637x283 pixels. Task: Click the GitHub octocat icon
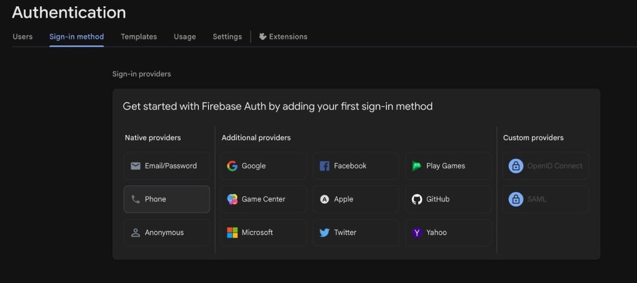417,199
